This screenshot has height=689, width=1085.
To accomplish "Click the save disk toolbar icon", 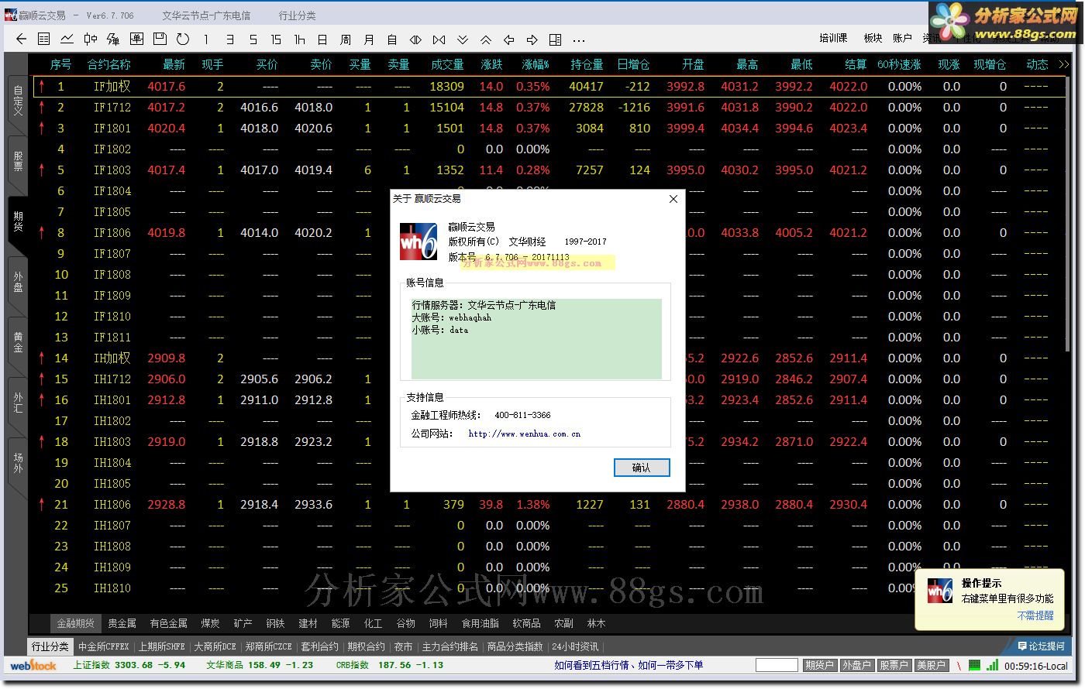I will point(160,39).
